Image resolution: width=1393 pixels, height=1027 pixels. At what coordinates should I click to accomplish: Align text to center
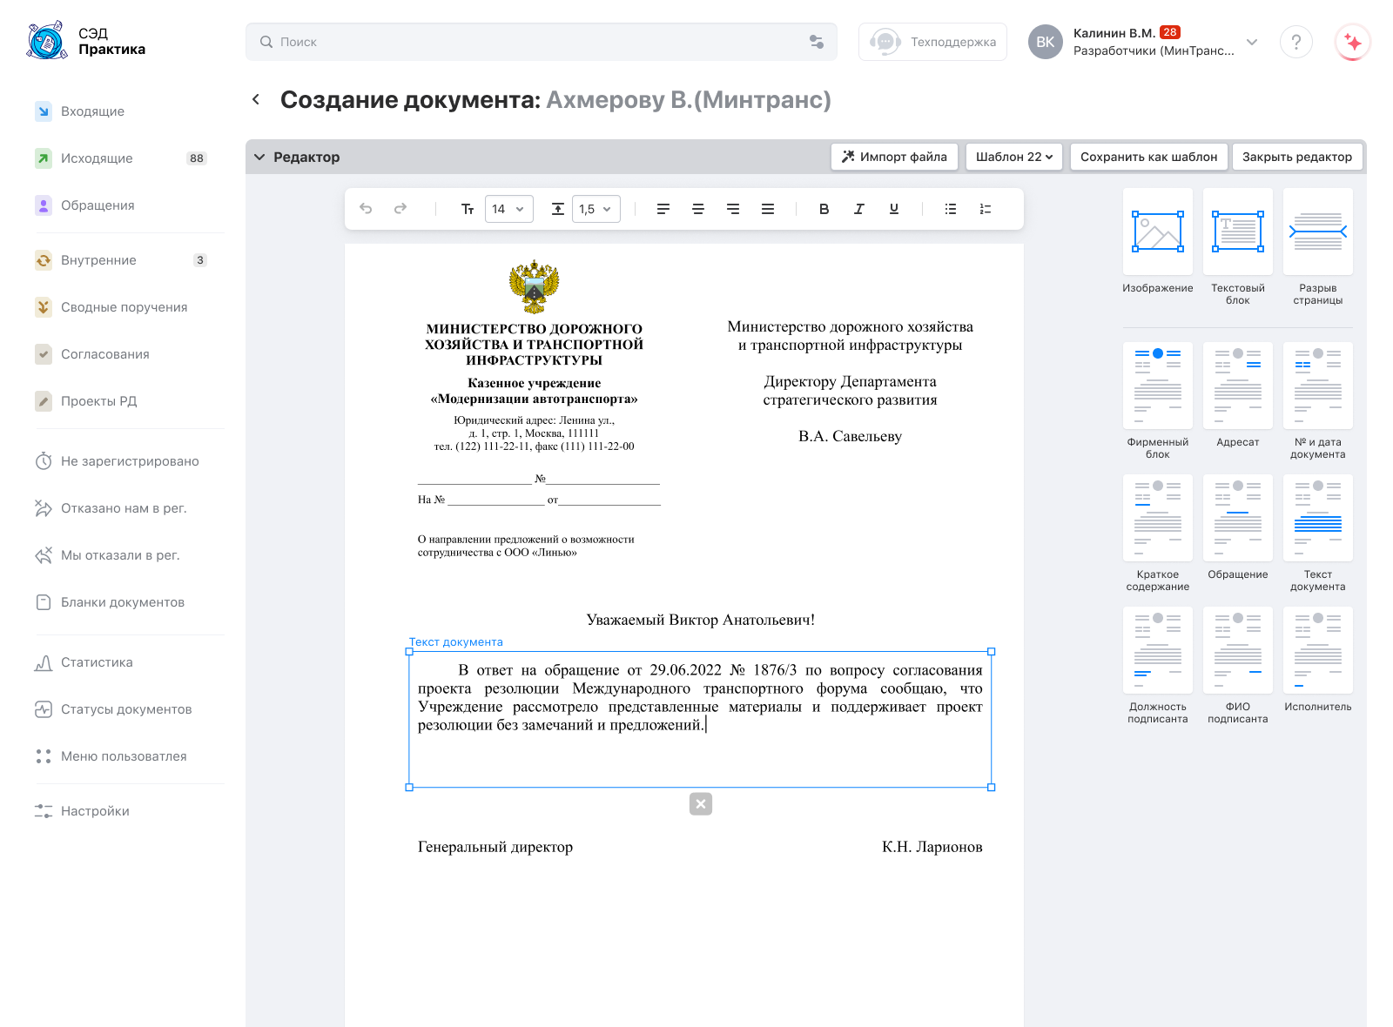tap(698, 209)
